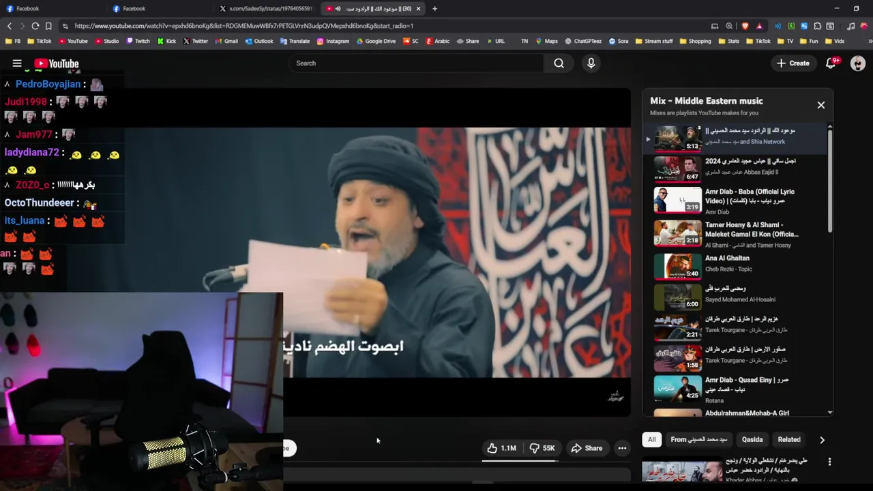Select the Qasida filter chip
Screen dimensions: 873x491
click(752, 440)
